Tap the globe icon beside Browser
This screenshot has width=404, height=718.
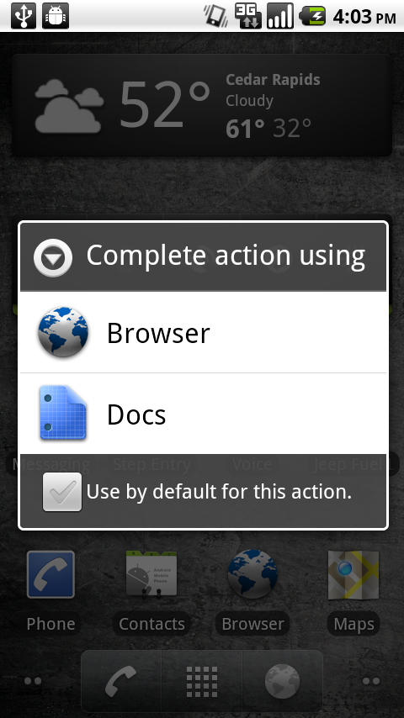[63, 332]
